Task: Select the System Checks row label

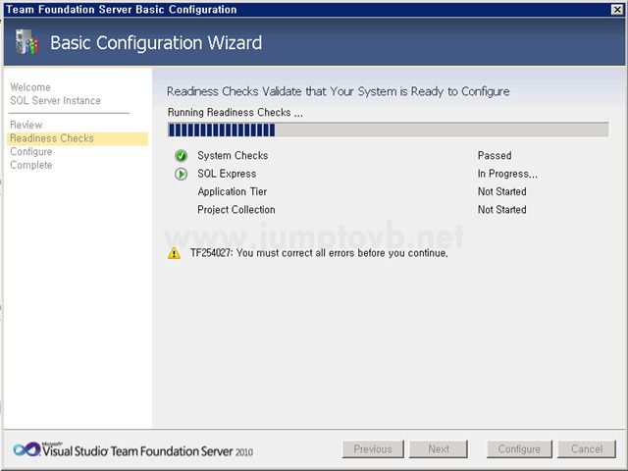Action: tap(233, 155)
